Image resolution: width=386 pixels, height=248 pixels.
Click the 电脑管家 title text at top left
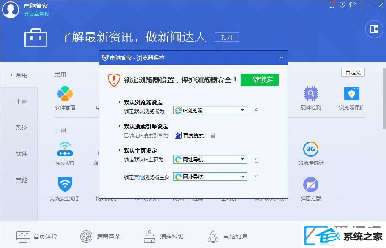tap(36, 5)
